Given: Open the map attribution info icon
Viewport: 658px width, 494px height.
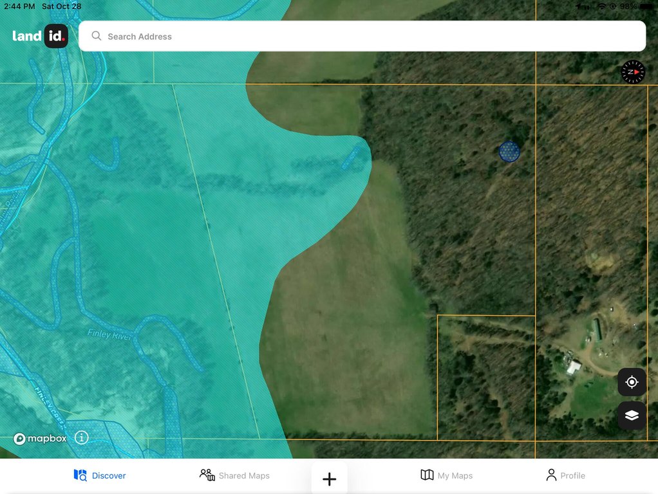Looking at the screenshot, I should click(x=82, y=438).
